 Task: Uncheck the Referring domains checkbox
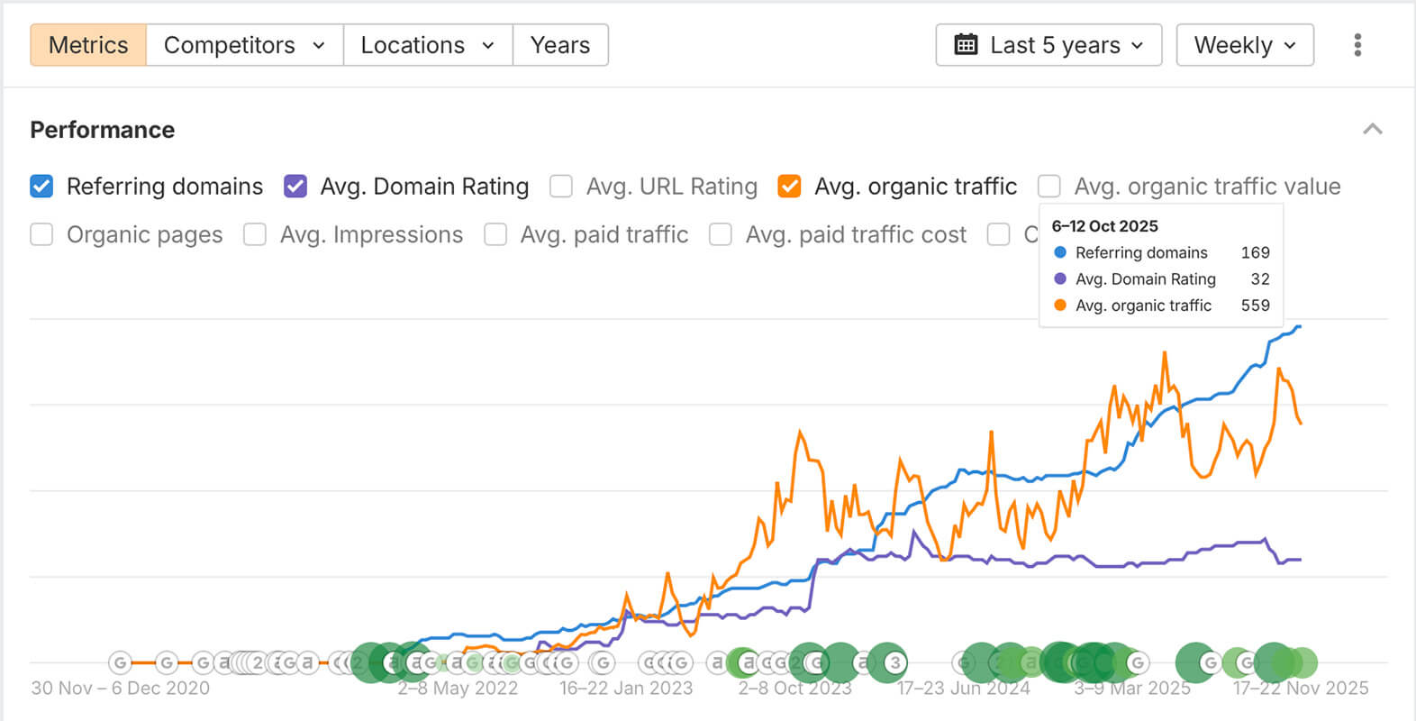click(41, 187)
